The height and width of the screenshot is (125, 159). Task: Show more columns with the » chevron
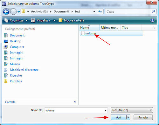154,28
